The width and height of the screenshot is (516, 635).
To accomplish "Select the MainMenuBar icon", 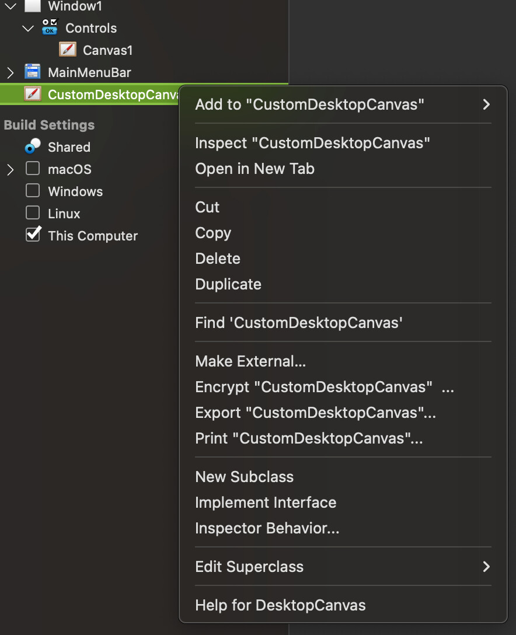I will [33, 72].
